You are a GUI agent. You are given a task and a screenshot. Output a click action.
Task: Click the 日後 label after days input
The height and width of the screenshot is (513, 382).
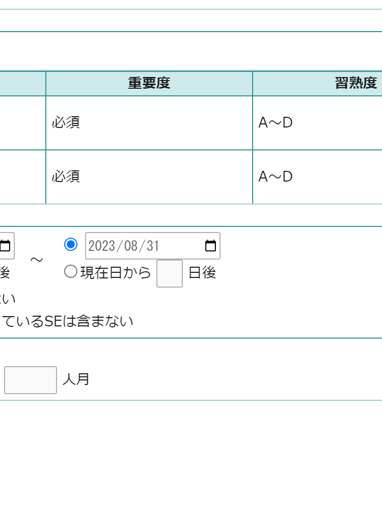[x=202, y=273]
